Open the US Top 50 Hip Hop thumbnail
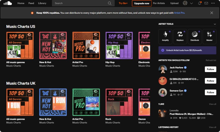The width and height of the screenshot is (220, 132). (x=119, y=45)
